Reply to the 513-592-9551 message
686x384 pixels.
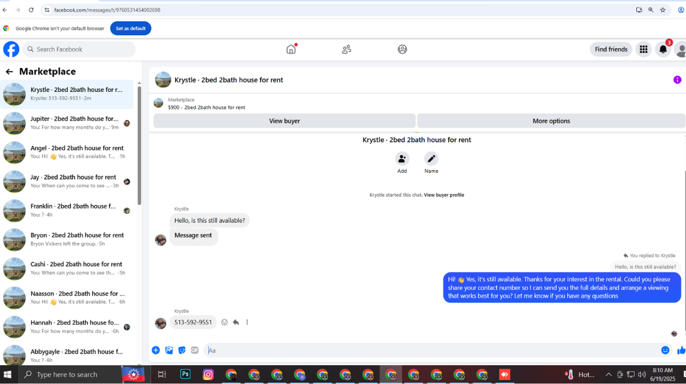(x=236, y=322)
